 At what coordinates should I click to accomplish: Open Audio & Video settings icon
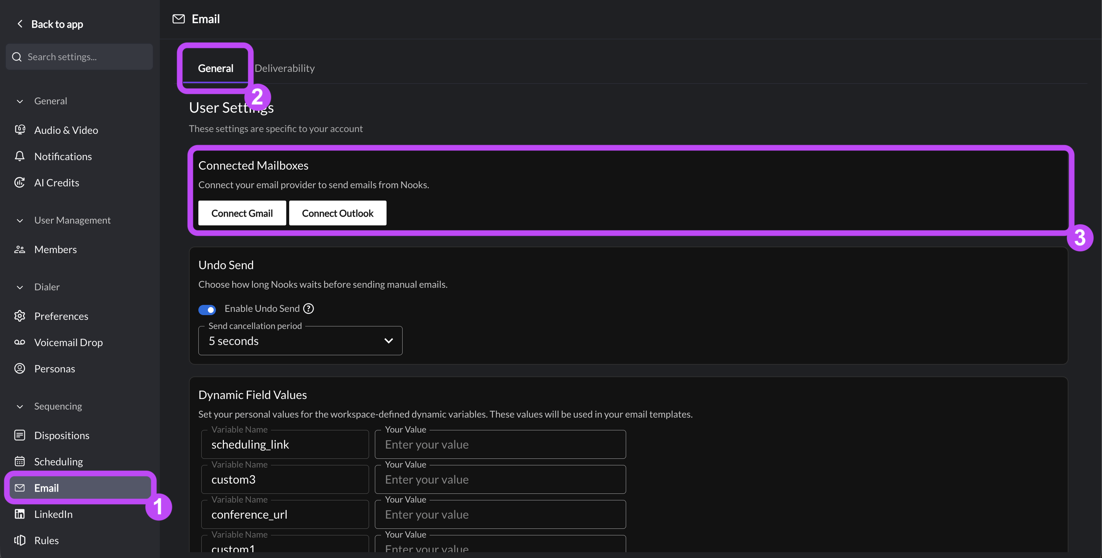20,130
